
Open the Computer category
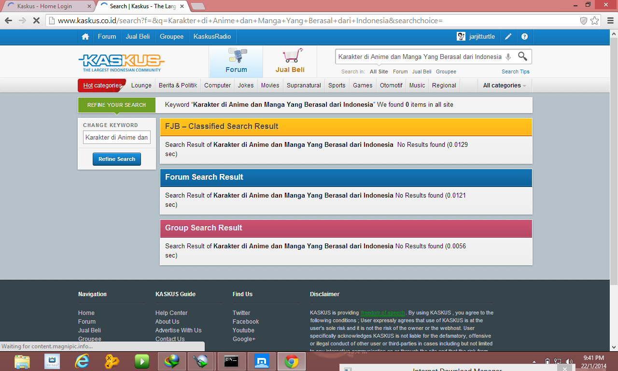tap(217, 86)
